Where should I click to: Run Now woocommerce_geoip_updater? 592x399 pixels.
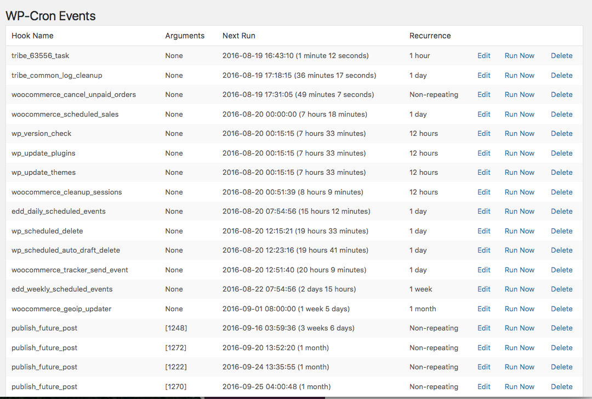[x=519, y=309]
